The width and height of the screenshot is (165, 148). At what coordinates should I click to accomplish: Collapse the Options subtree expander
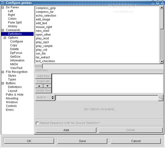(x=5, y=38)
